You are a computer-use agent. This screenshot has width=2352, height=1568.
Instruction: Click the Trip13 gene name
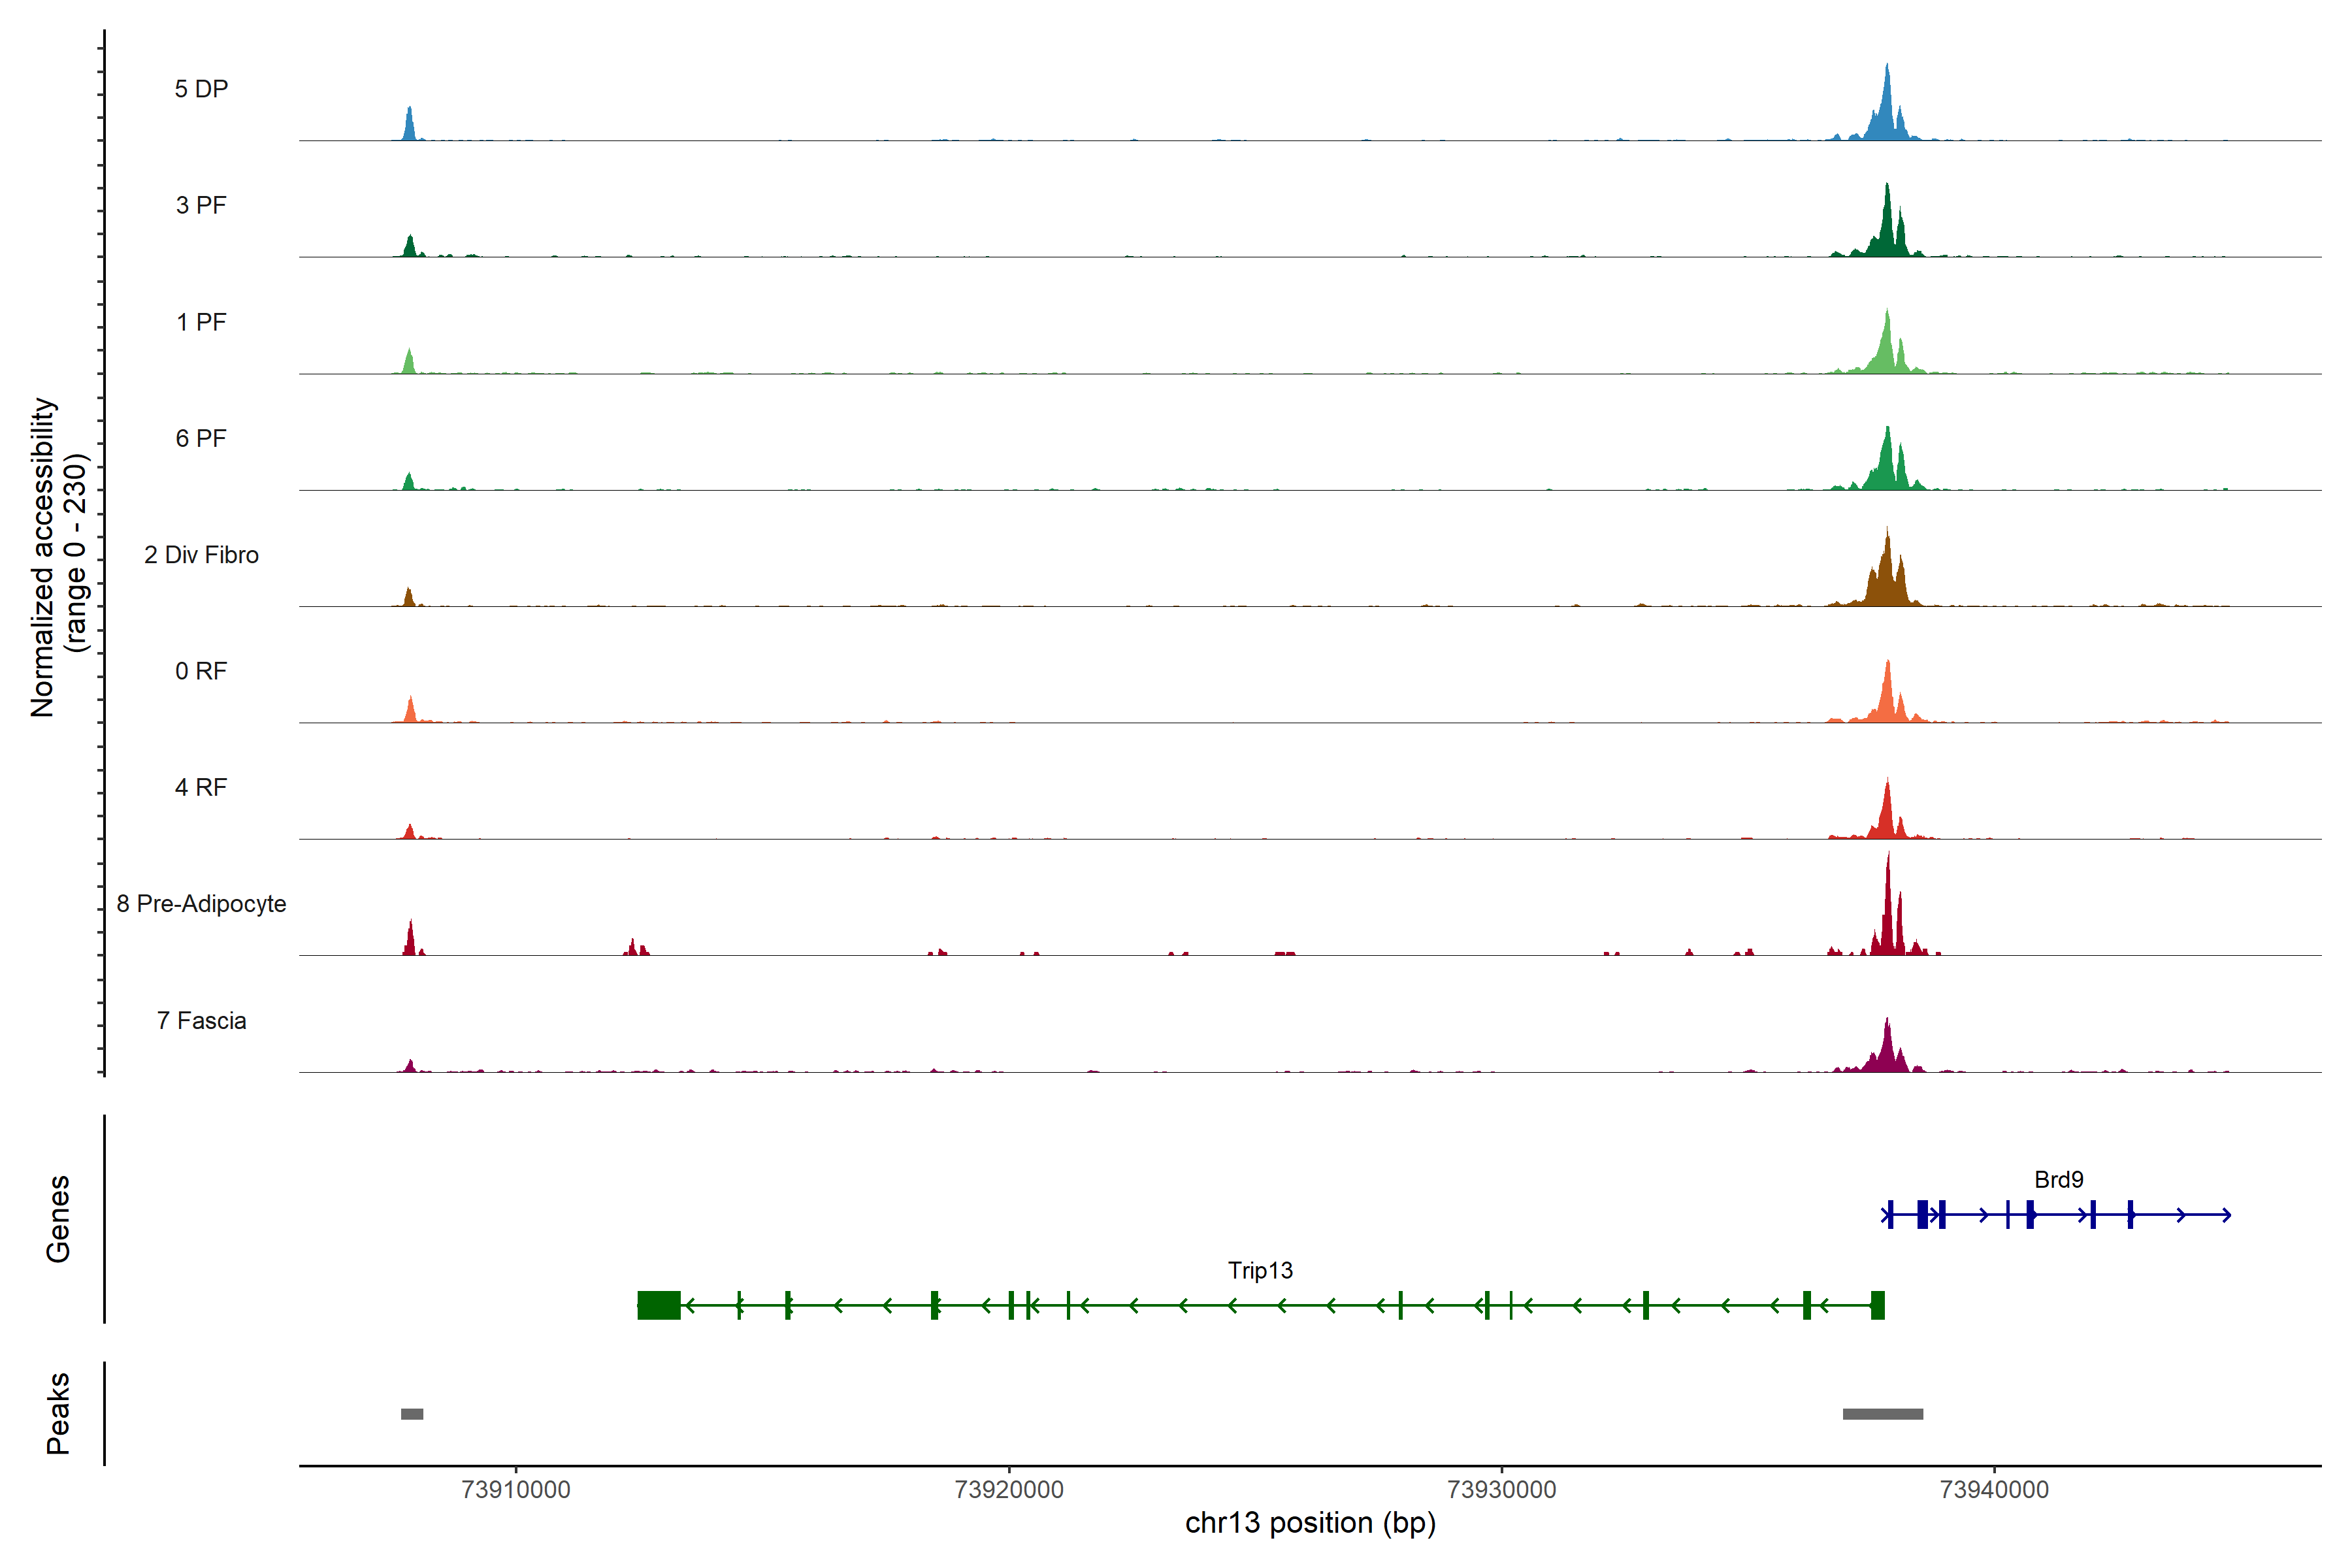(x=1260, y=1270)
